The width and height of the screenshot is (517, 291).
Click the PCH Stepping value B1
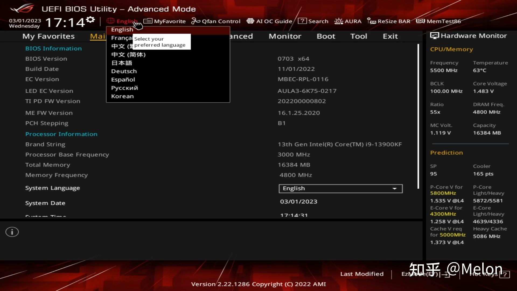click(282, 123)
